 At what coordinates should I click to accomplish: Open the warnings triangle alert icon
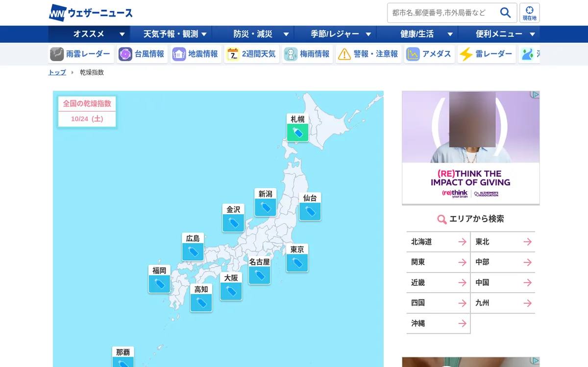coord(344,54)
